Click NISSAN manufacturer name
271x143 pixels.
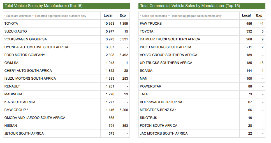tap(11, 126)
